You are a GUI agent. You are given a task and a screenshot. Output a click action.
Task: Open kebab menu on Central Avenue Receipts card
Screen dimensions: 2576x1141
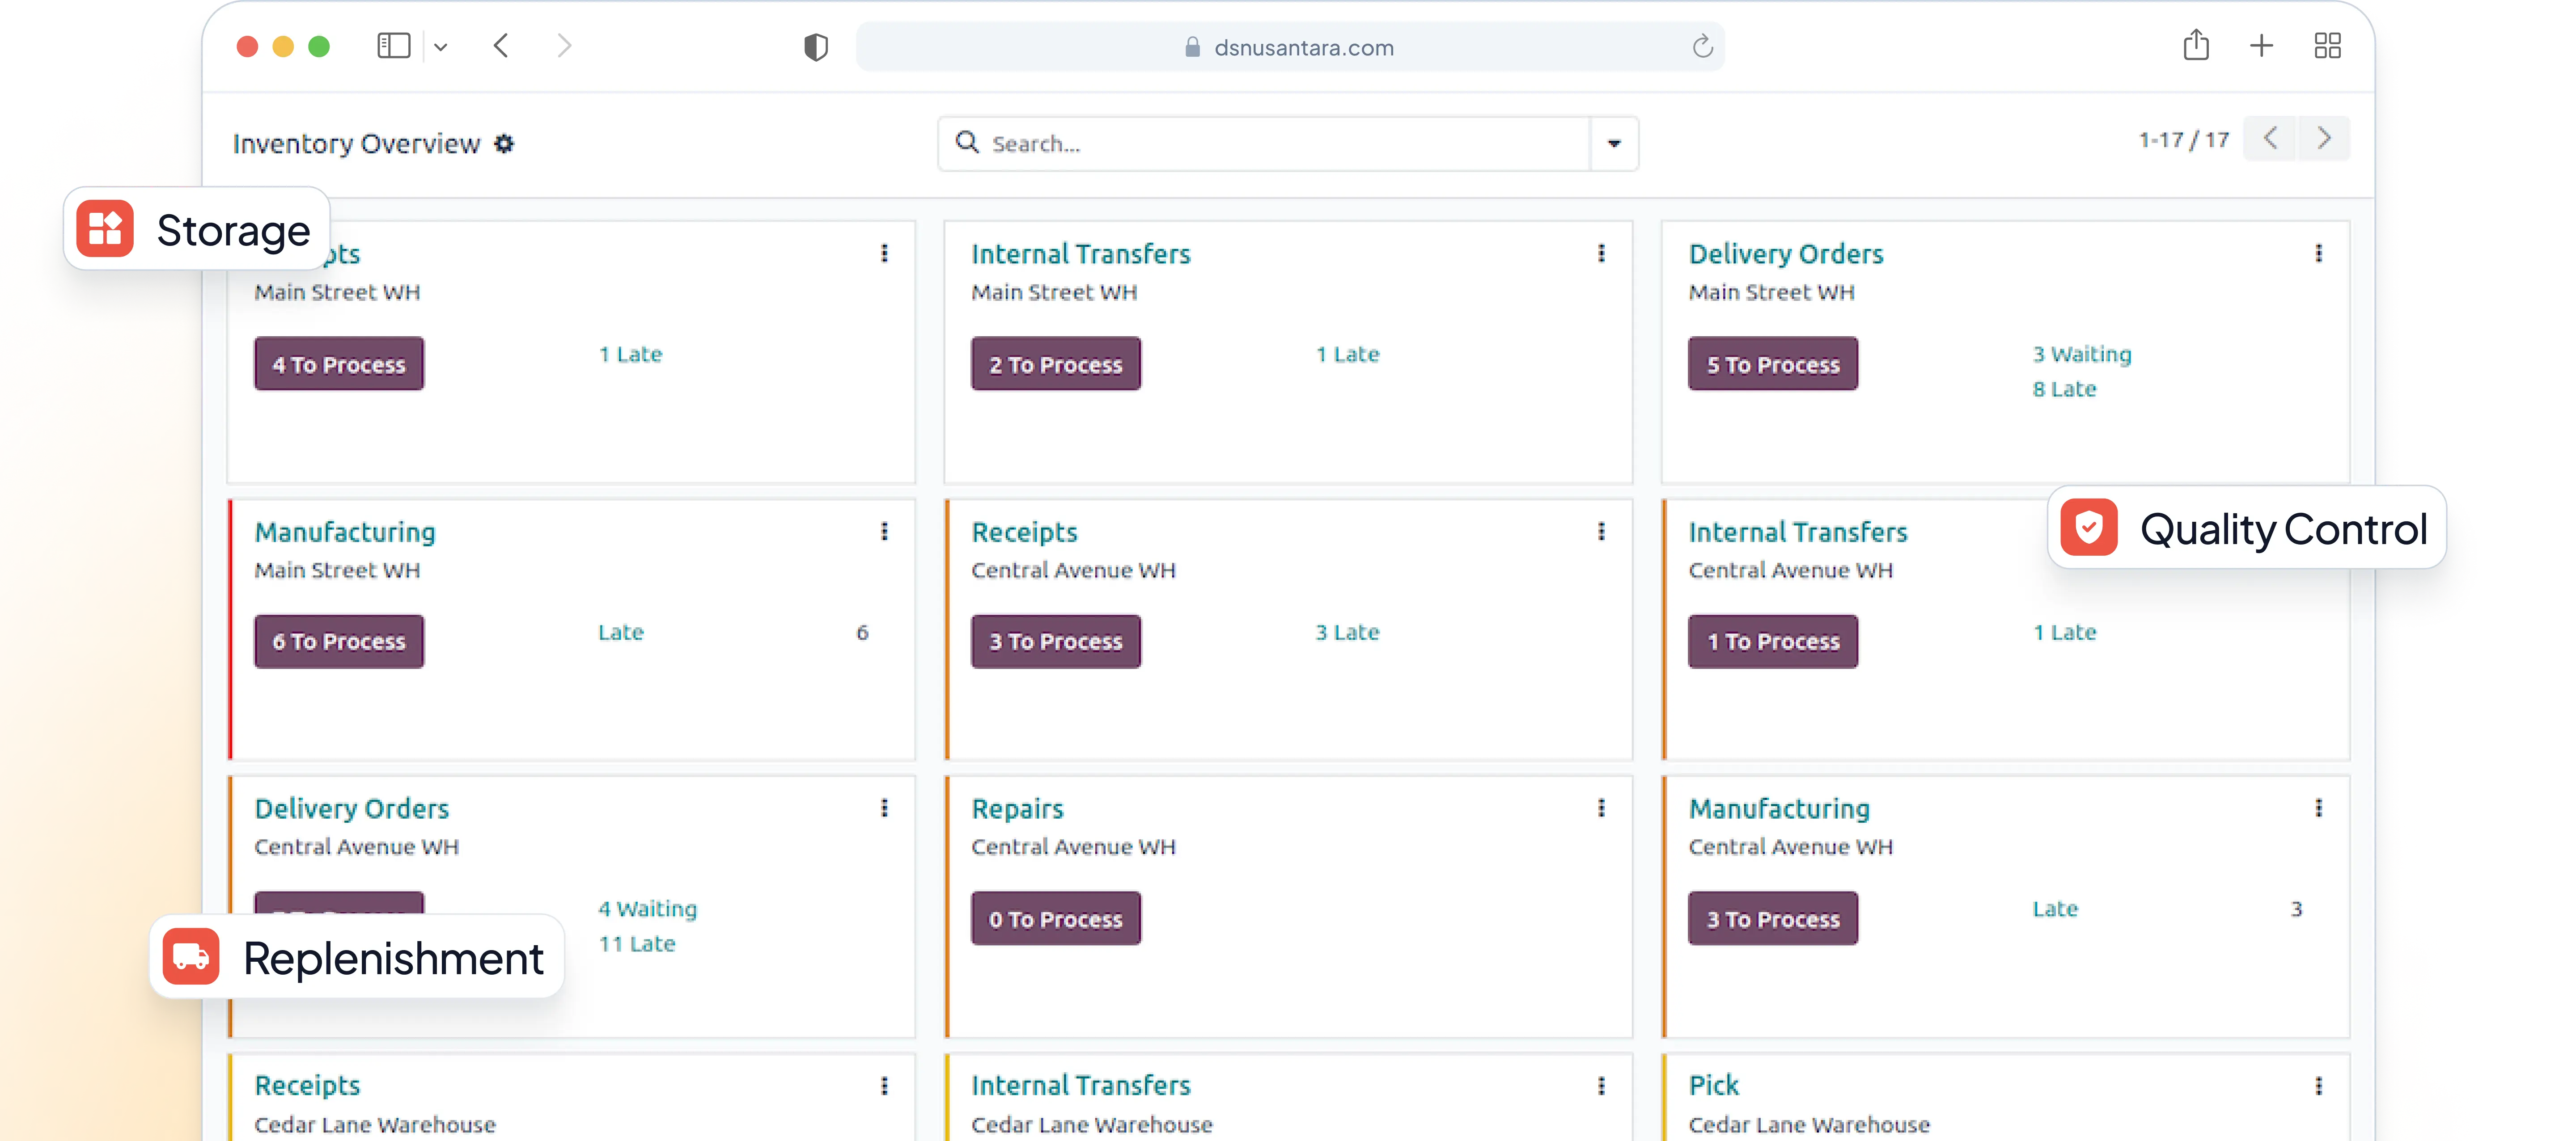coord(1601,532)
